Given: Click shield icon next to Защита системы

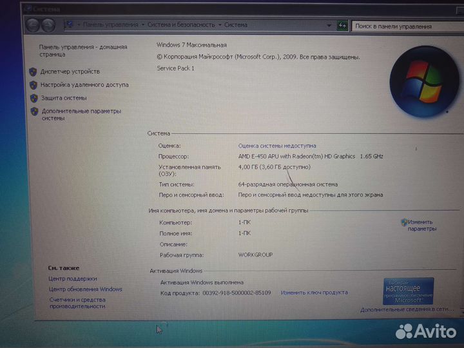Looking at the screenshot, I should pyautogui.click(x=34, y=98).
